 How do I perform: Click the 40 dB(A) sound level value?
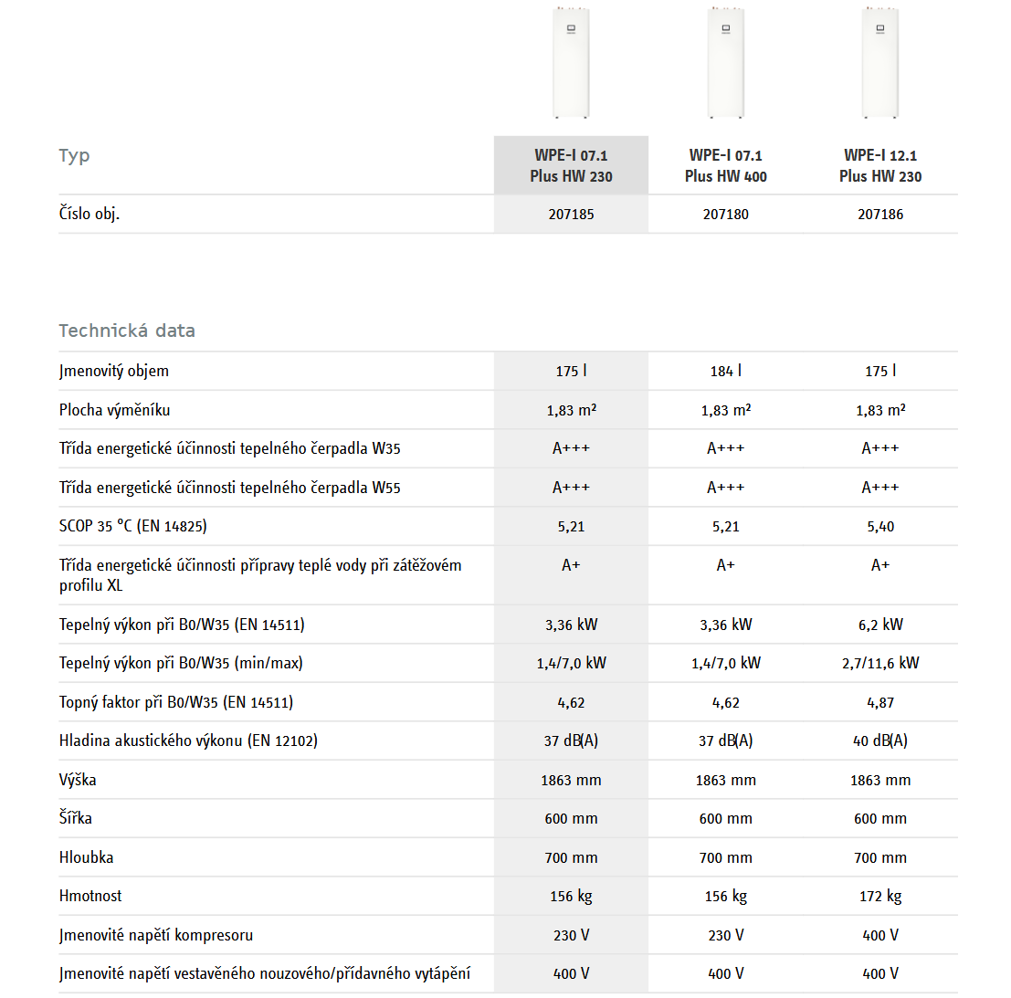pos(880,741)
